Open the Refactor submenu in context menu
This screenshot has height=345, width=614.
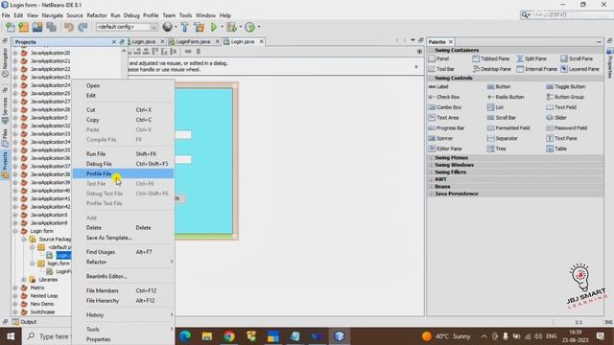click(x=124, y=262)
